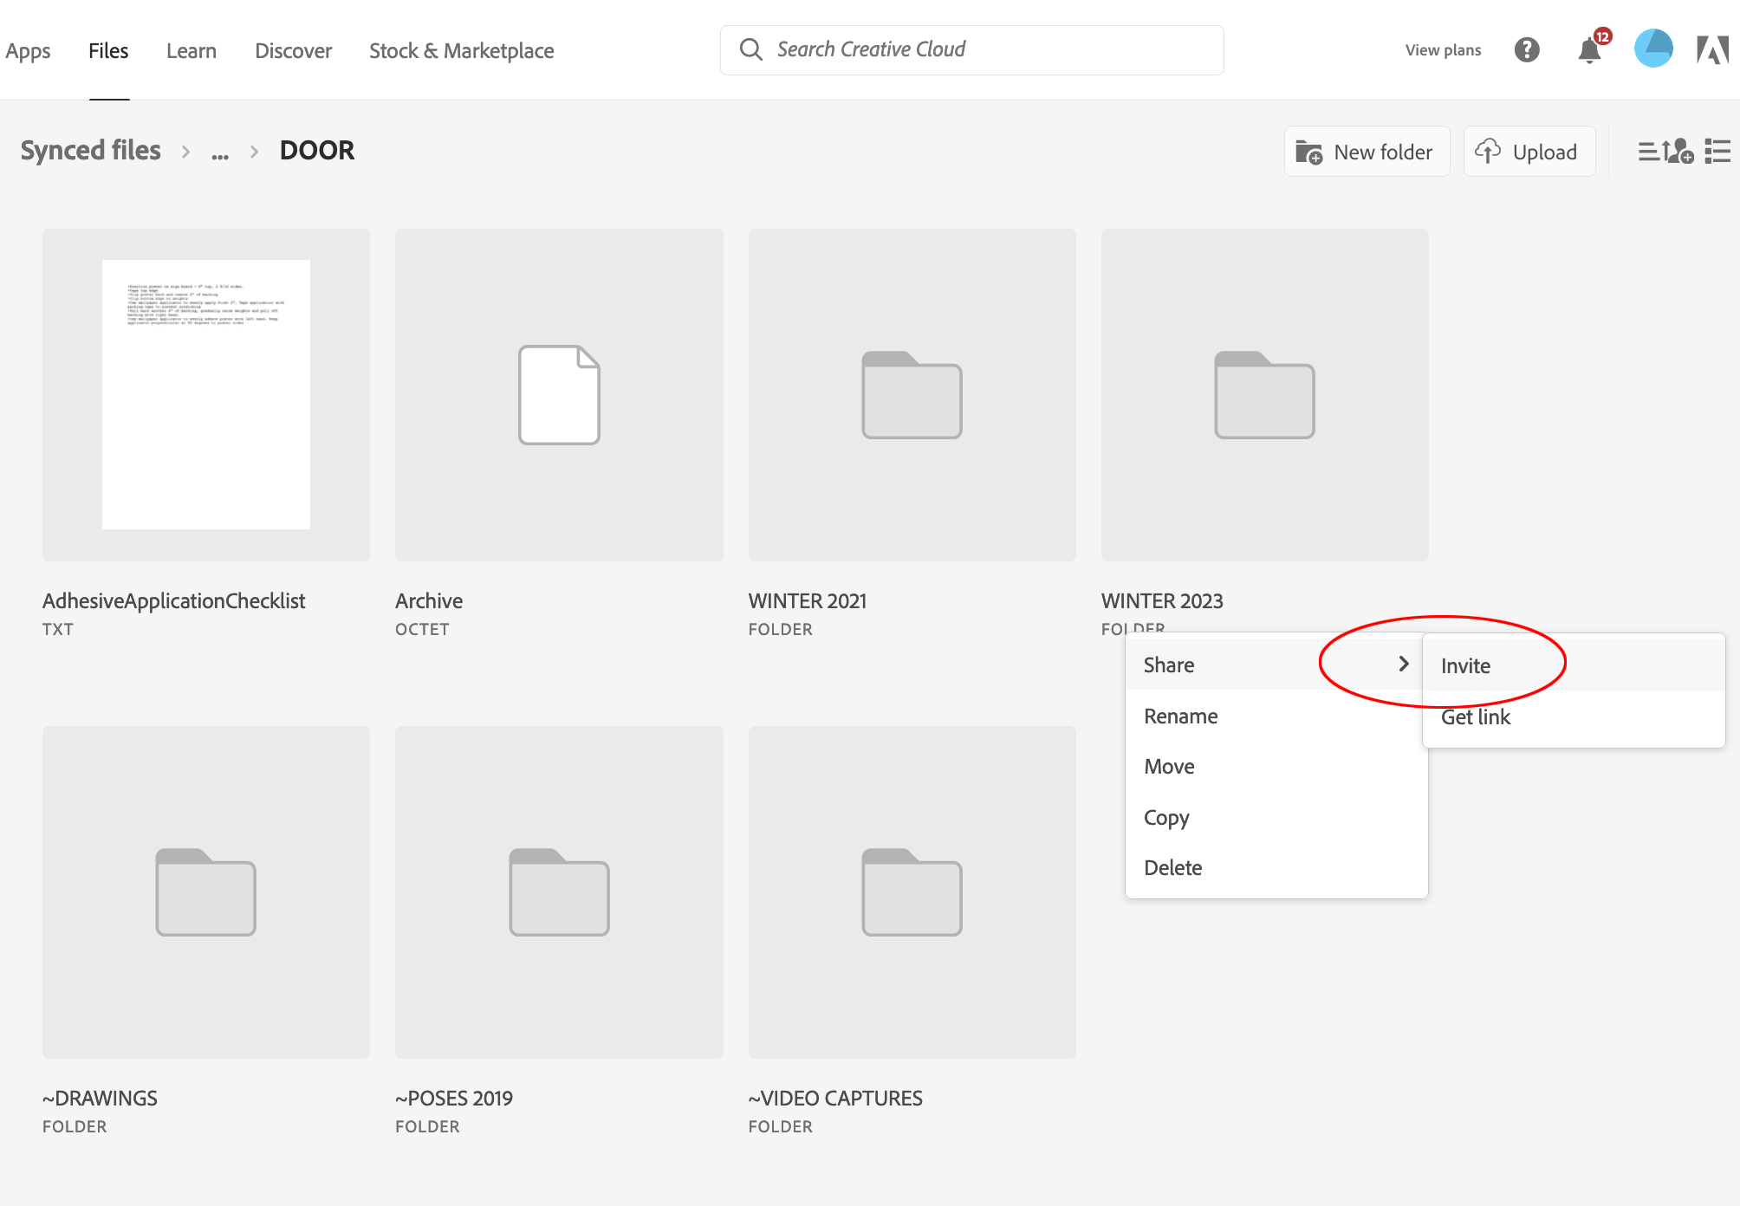Open the Stock & Marketplace tab

462,50
